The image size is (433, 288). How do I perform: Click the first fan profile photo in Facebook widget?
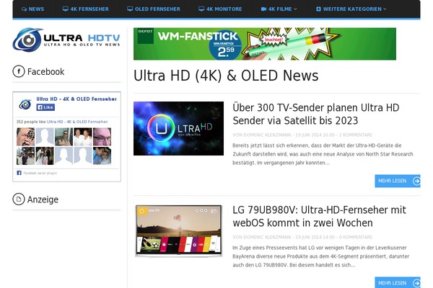25,137
